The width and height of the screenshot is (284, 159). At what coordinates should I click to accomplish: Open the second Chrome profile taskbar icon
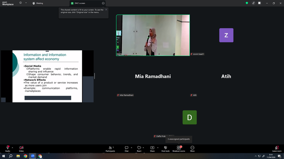[x=40, y=156]
